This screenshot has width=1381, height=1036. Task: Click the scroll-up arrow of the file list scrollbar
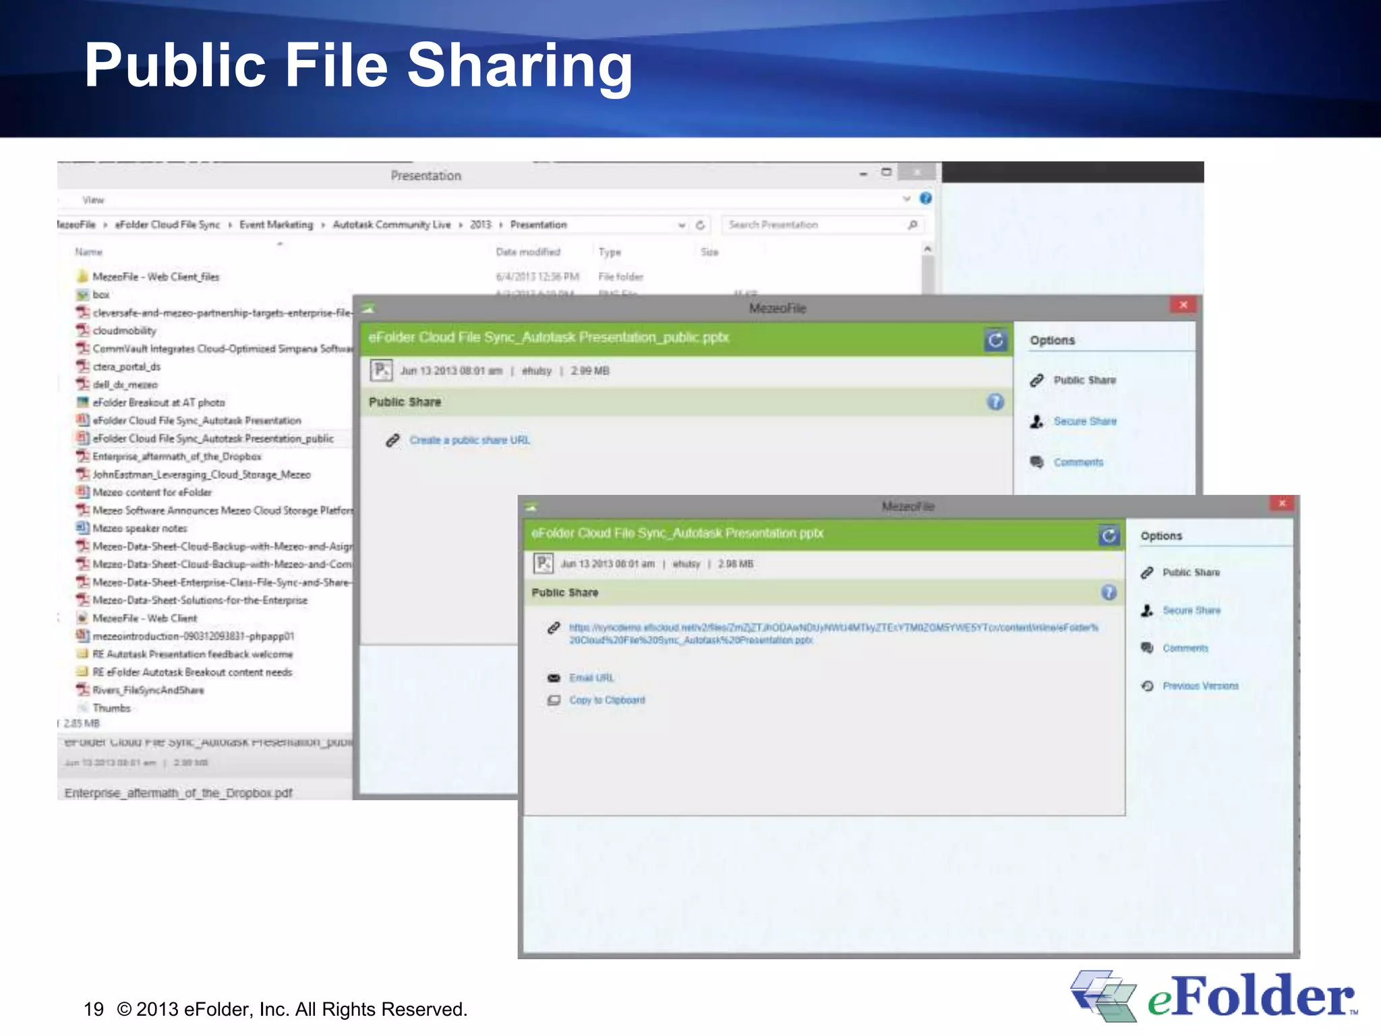[x=927, y=250]
